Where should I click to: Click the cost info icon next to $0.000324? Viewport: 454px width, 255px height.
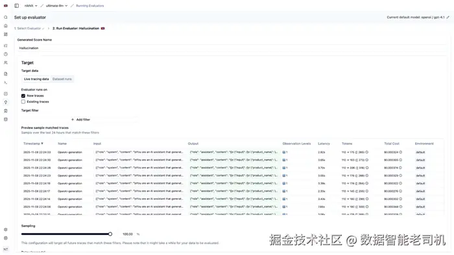coord(400,152)
